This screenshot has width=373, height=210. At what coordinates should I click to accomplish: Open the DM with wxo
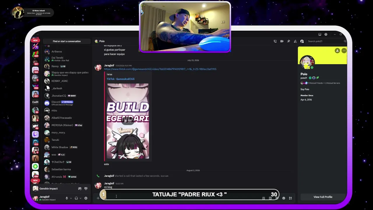66,155
